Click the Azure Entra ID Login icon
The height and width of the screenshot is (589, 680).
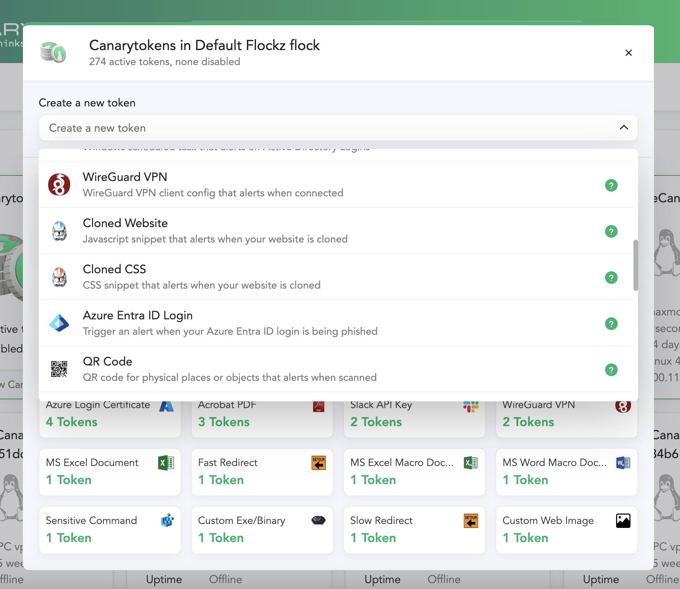[x=59, y=323]
